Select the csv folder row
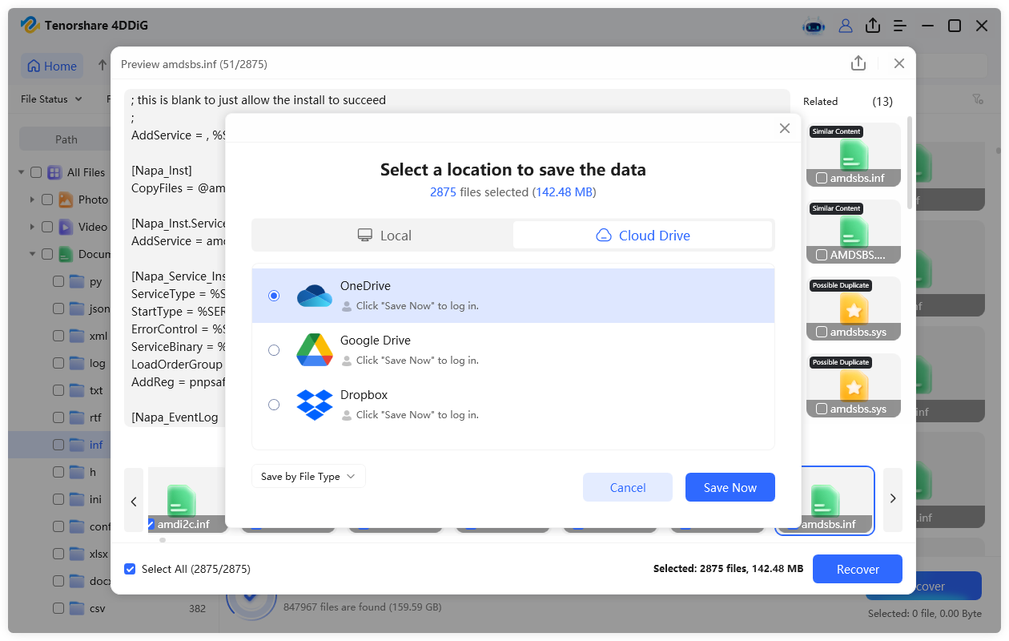This screenshot has height=641, width=1009. click(x=112, y=608)
